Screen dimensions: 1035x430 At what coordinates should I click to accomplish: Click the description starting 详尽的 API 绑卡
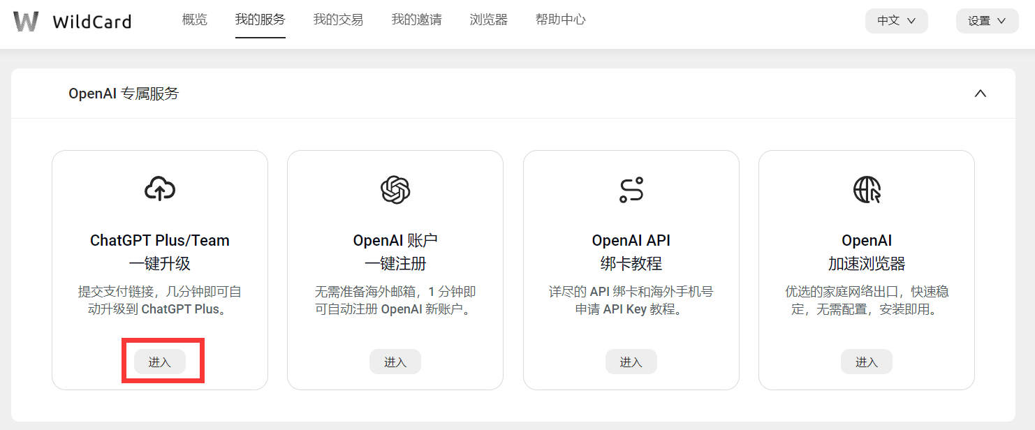[631, 300]
